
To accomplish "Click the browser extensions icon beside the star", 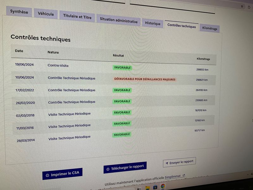I will click(x=249, y=7).
